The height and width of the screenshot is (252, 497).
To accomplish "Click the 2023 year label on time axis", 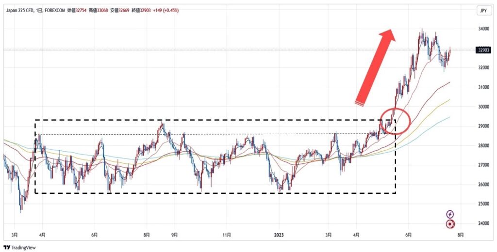I will click(279, 235).
